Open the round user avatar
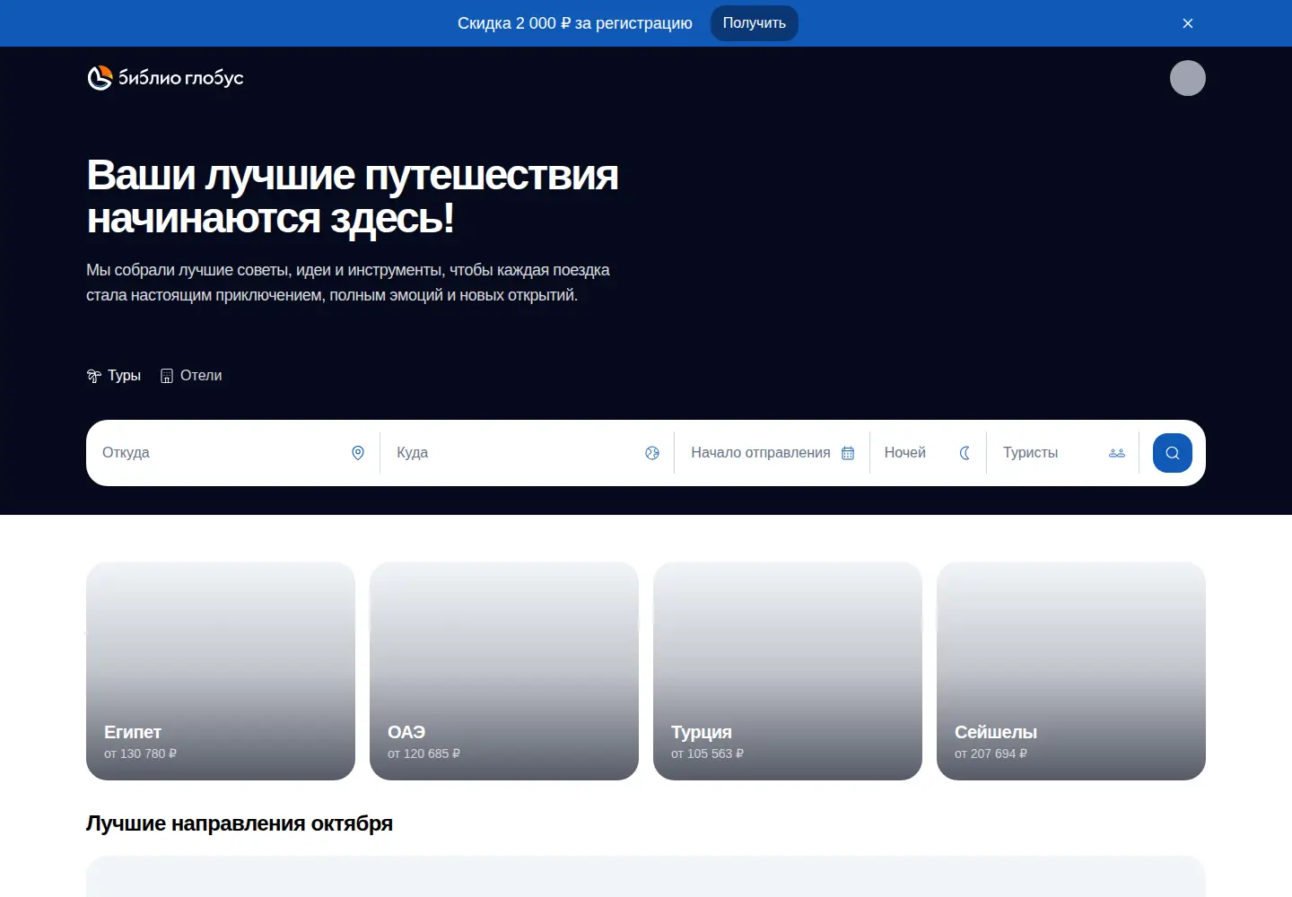The height and width of the screenshot is (897, 1292). 1188,78
